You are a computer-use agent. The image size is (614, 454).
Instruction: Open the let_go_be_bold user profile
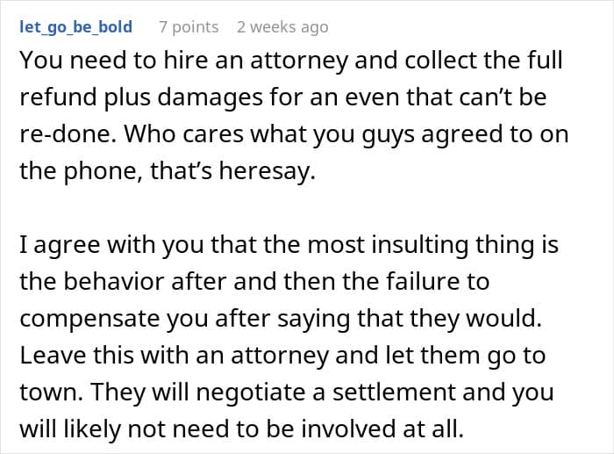76,27
